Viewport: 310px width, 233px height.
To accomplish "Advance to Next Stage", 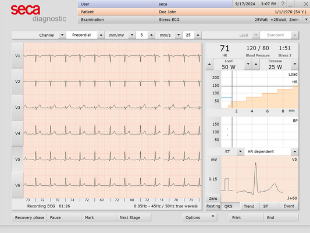I will [x=134, y=217].
